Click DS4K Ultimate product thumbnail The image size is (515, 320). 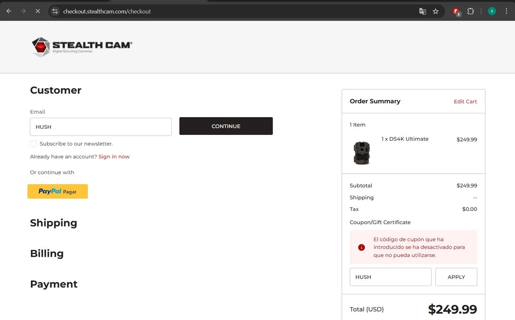click(362, 153)
